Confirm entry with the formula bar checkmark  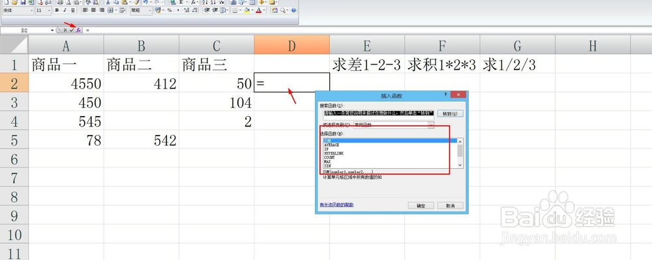tap(72, 30)
